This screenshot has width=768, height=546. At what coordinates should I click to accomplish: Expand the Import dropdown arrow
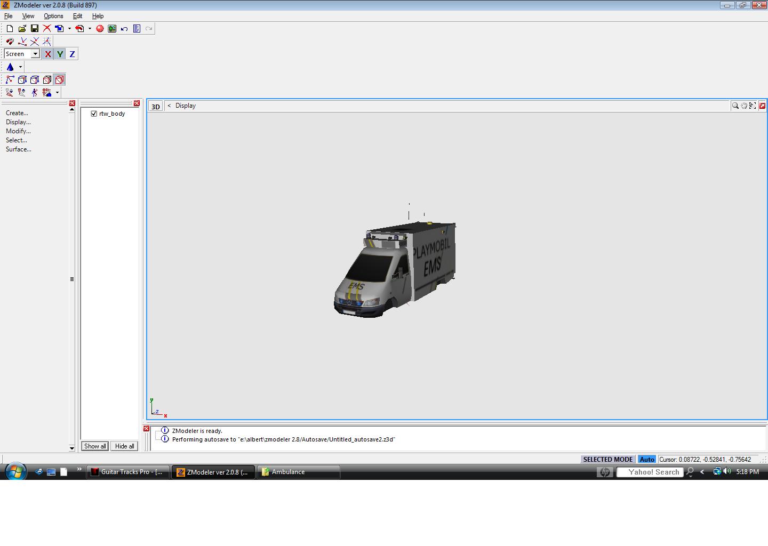tap(69, 29)
